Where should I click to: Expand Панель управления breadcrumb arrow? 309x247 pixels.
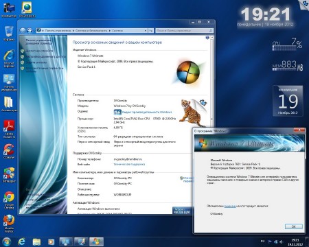coord(73,30)
